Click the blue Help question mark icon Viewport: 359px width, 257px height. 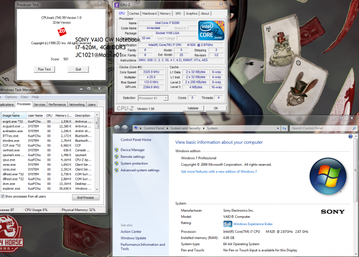coord(350,137)
